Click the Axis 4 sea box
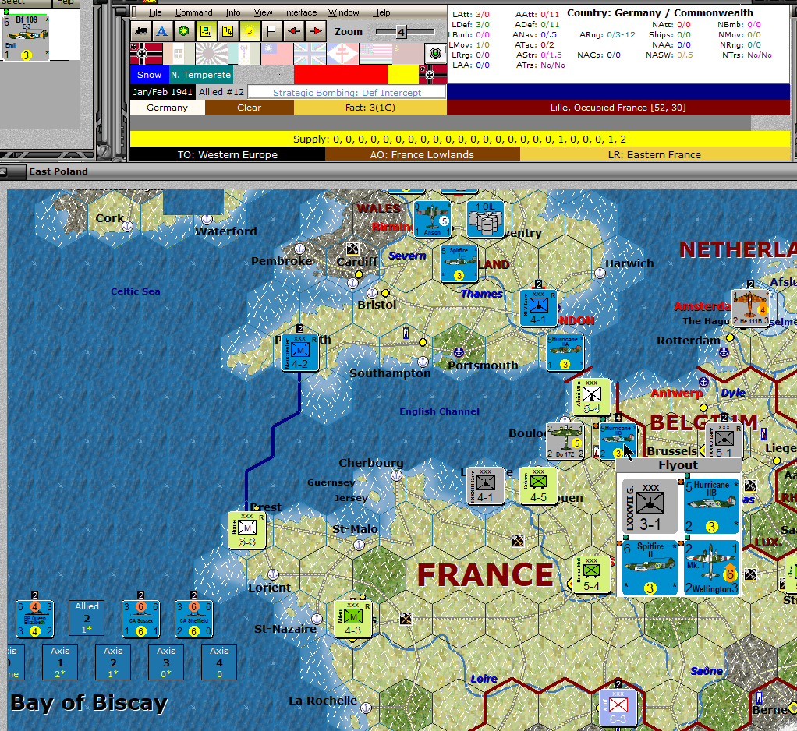The image size is (797, 731). (x=219, y=662)
